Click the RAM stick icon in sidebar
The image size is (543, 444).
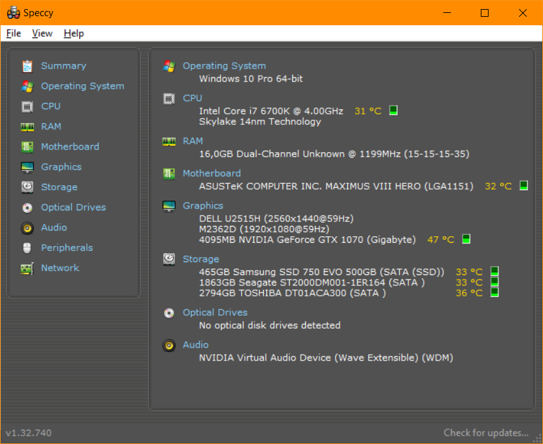tap(27, 127)
